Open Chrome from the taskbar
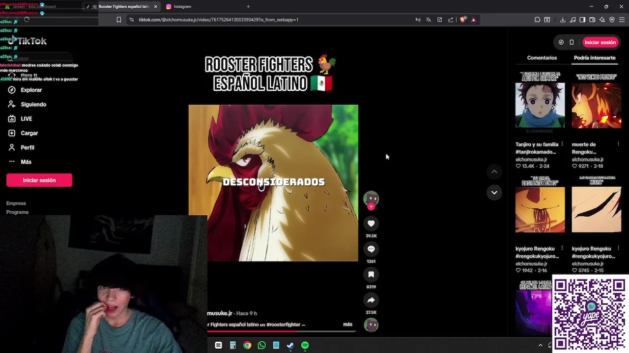This screenshot has height=353, width=629. 247,346
